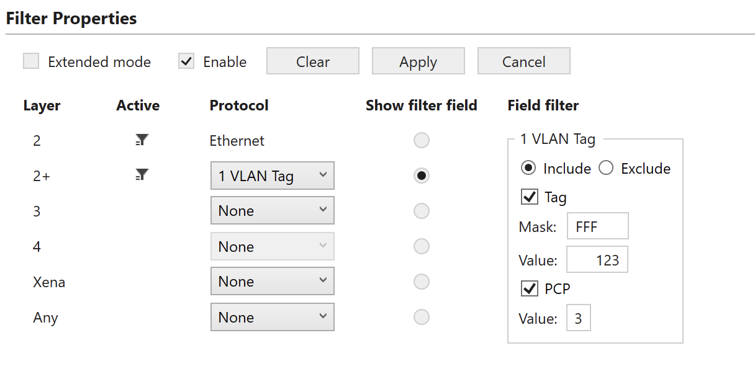Uncheck the Enable checkbox

coord(186,61)
